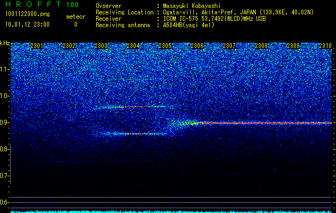
Task: Click the A504HB(yagi 4el) antenna text
Action: (189, 25)
